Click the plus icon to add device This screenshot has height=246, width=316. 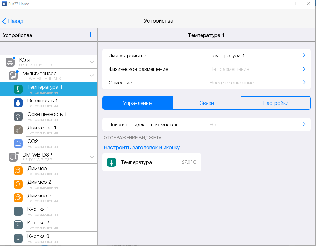tap(90, 35)
